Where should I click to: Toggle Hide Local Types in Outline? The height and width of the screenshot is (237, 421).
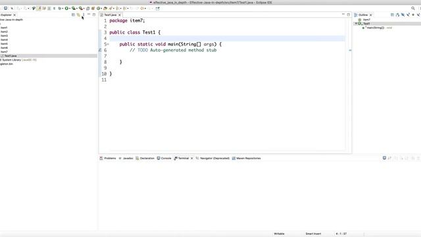tap(418, 14)
